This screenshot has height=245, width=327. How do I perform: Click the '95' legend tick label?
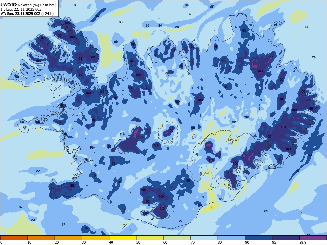[274, 242]
